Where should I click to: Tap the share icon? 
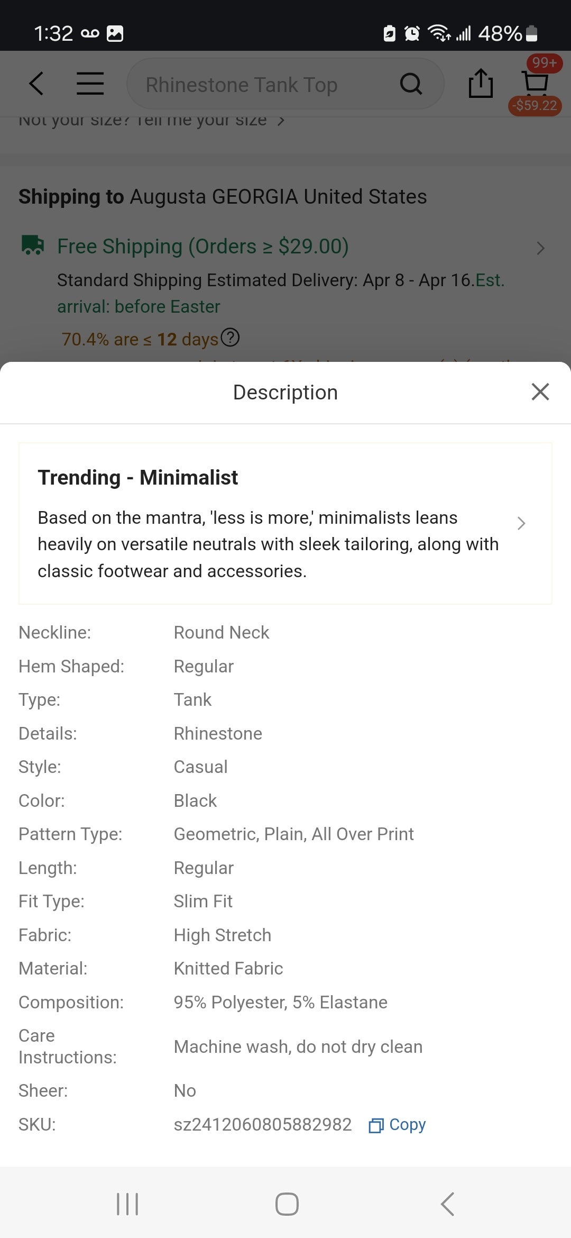click(481, 84)
